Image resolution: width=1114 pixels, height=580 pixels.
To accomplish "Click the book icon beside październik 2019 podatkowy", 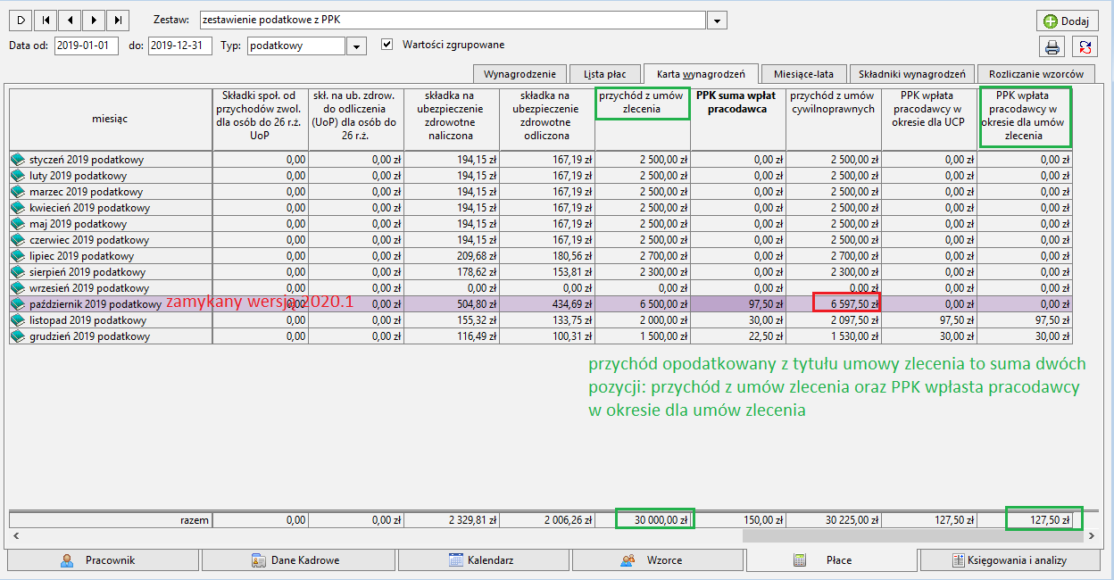I will pyautogui.click(x=18, y=304).
